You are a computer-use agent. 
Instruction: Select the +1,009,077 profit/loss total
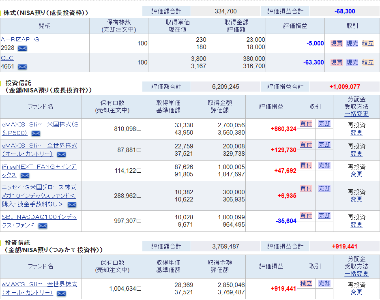click(x=345, y=87)
